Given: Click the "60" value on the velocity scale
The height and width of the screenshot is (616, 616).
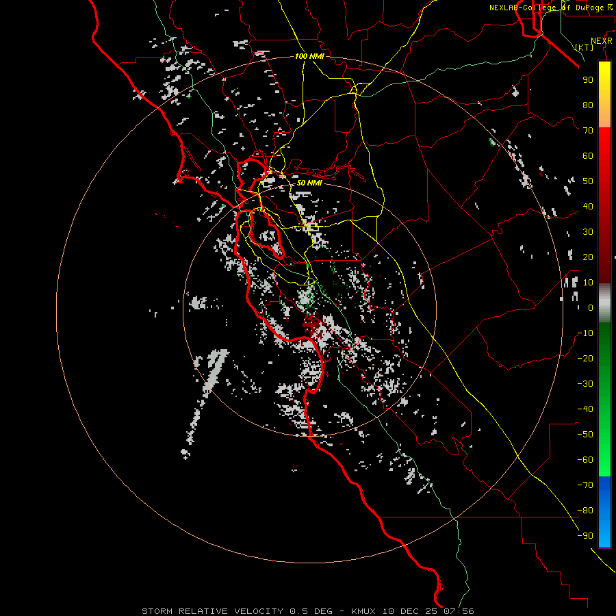Looking at the screenshot, I should pos(588,156).
